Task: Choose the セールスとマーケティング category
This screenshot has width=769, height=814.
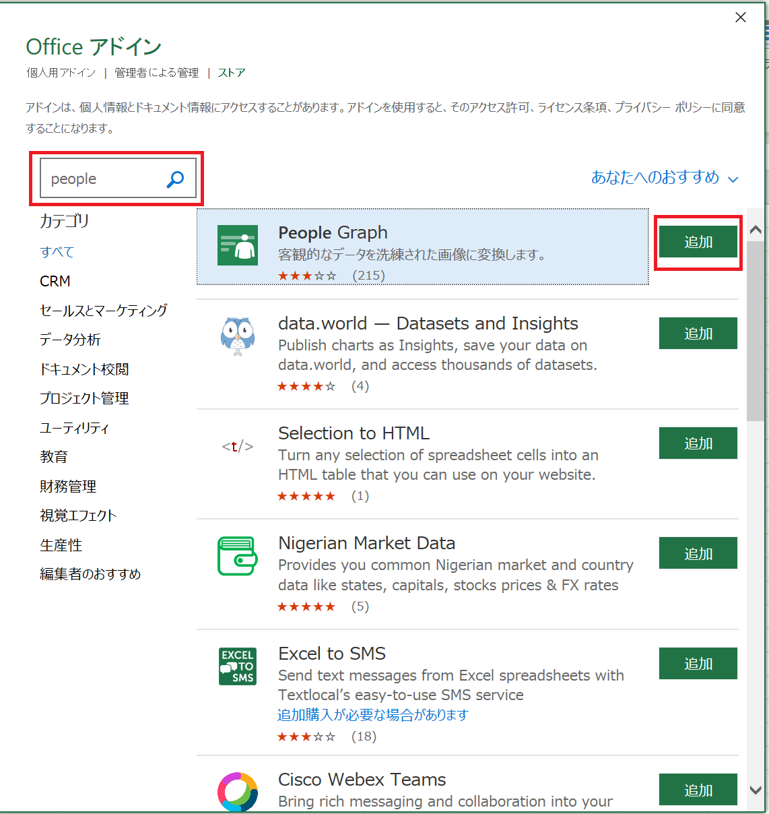Action: (x=104, y=311)
